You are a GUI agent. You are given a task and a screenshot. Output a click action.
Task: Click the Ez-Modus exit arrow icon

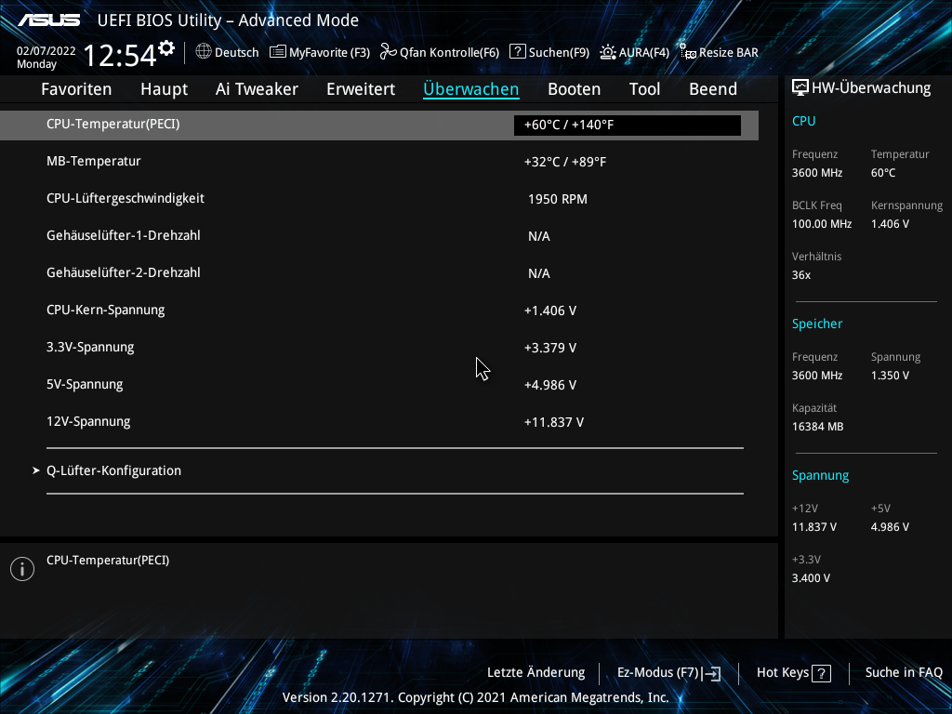click(x=711, y=673)
